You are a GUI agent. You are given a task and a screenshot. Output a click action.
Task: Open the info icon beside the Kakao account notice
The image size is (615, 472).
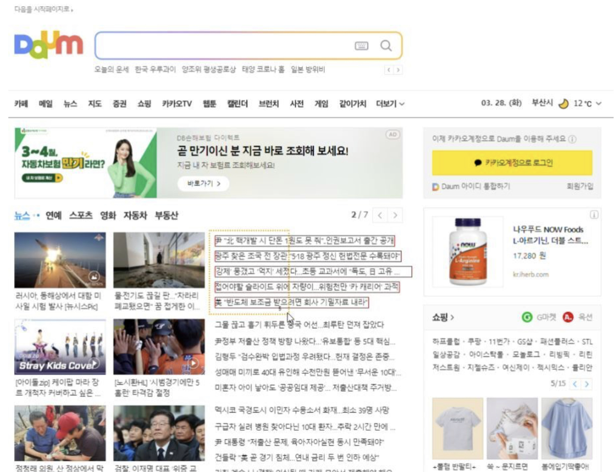tap(572, 139)
